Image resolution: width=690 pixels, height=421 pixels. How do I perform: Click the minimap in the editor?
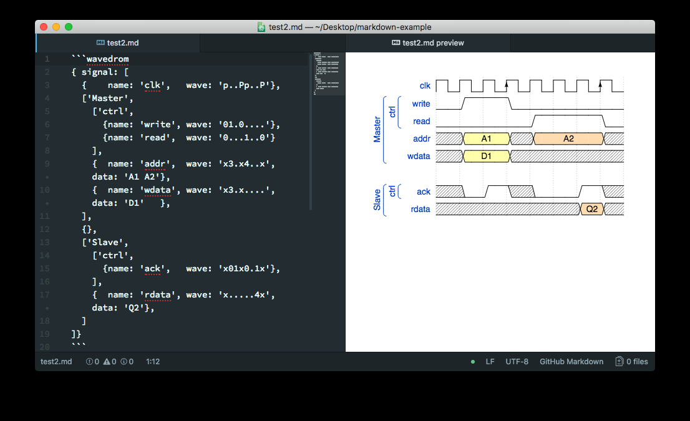(x=326, y=74)
